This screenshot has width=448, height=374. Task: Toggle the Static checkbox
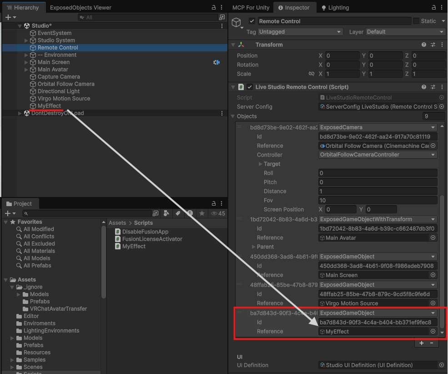(x=416, y=21)
